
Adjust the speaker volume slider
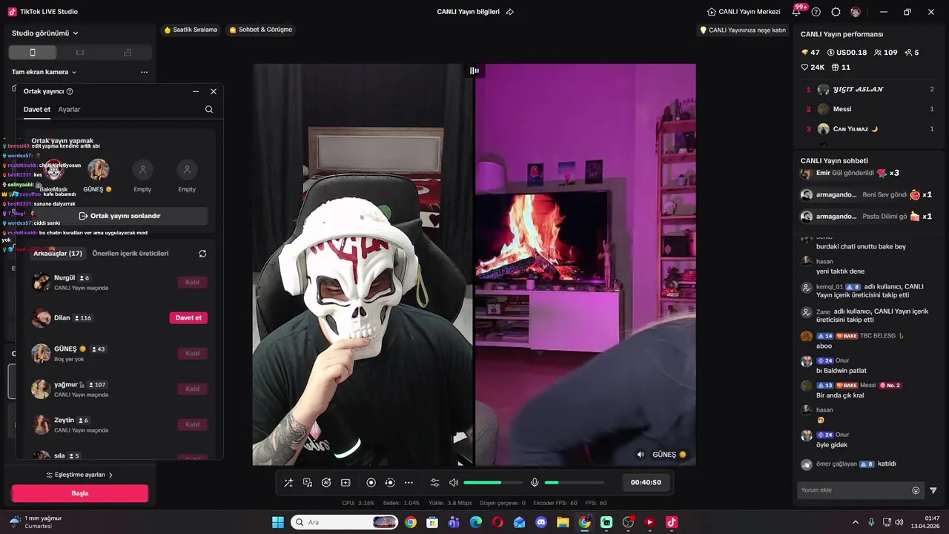click(x=493, y=483)
